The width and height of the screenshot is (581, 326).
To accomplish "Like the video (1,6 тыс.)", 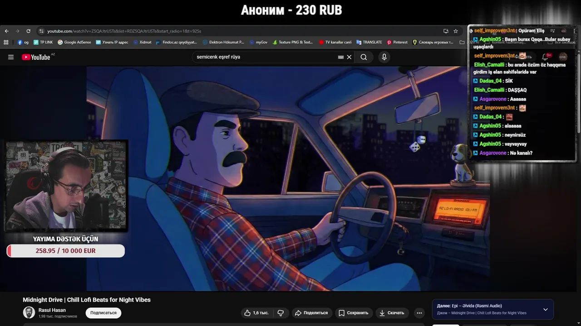I will point(256,313).
